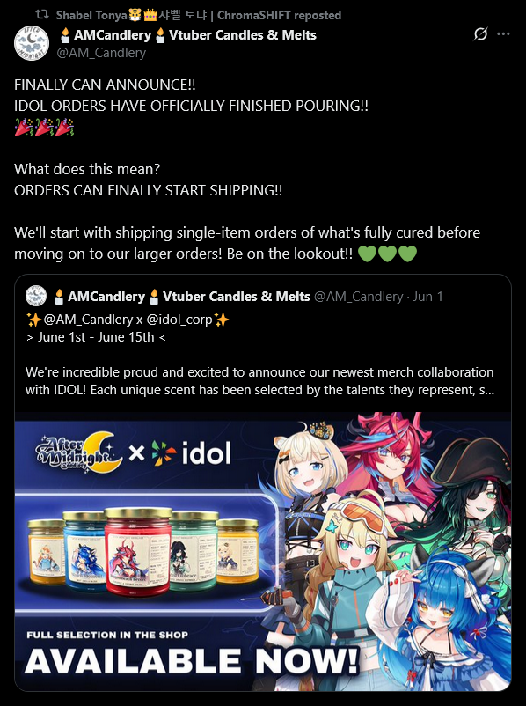Click the AVAILABLE NOW! banner text
Screen dimensions: 526x706
click(x=192, y=661)
